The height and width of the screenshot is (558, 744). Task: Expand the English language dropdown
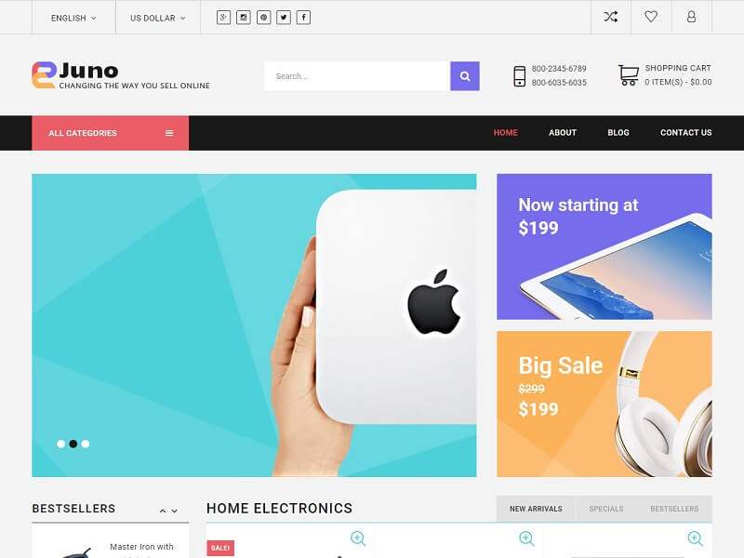[73, 18]
